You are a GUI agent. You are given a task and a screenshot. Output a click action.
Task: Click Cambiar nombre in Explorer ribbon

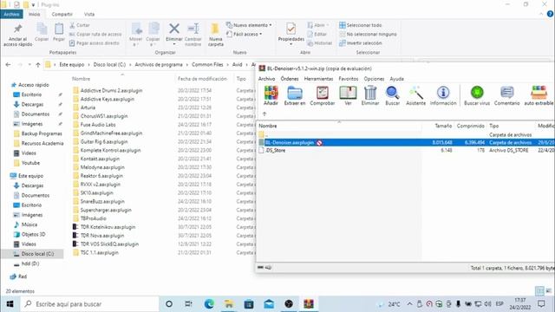point(193,35)
